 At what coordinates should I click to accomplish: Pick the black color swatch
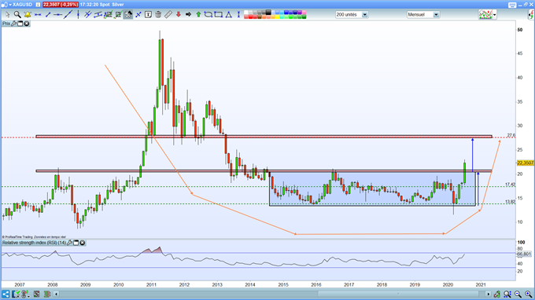(268, 13)
